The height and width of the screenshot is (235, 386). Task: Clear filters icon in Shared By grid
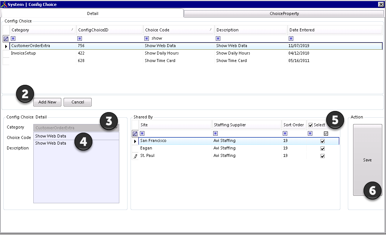coord(135,134)
